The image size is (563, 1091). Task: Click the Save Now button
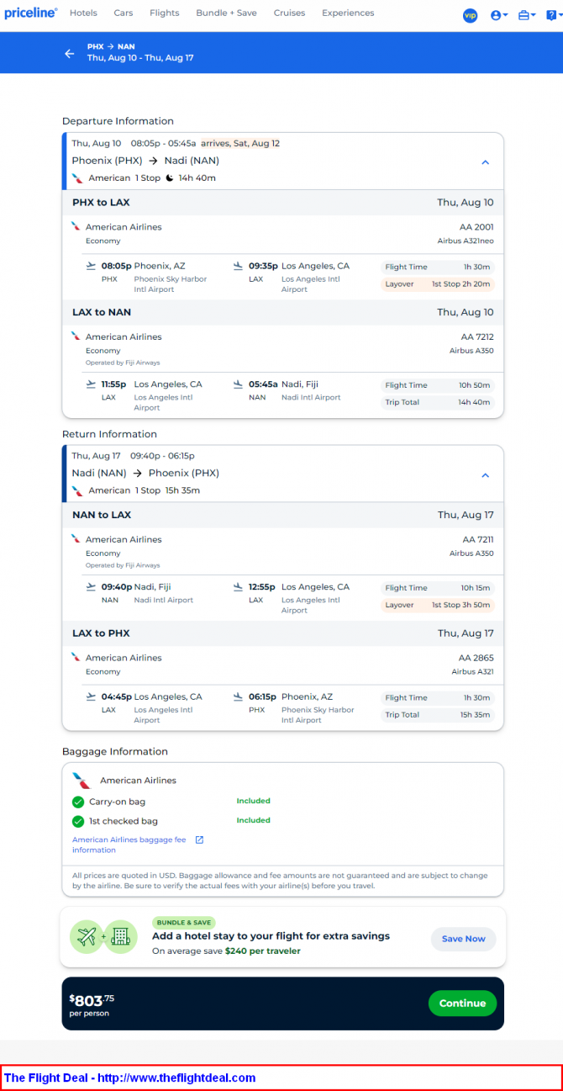pos(464,939)
